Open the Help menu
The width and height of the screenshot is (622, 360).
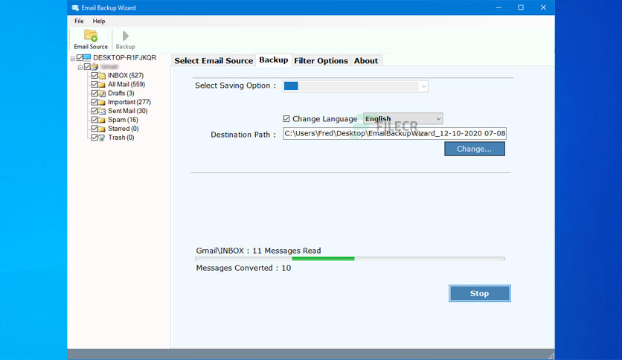pos(99,21)
